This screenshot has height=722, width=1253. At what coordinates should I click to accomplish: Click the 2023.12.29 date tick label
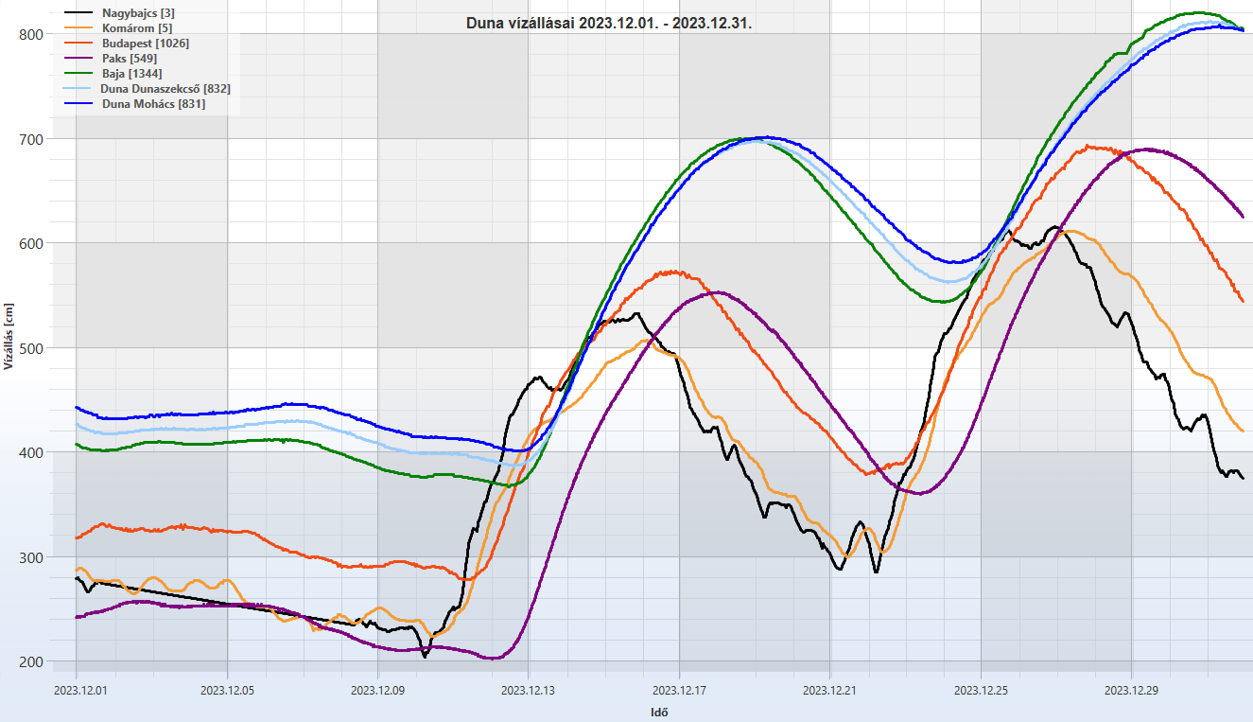(1132, 690)
